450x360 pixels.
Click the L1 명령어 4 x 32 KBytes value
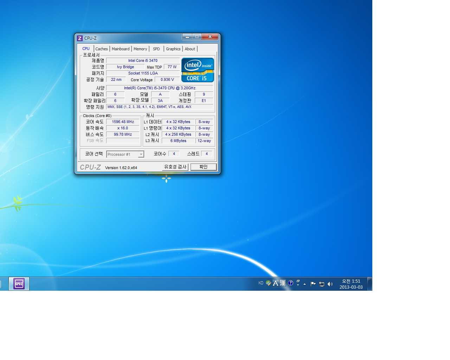tap(178, 128)
